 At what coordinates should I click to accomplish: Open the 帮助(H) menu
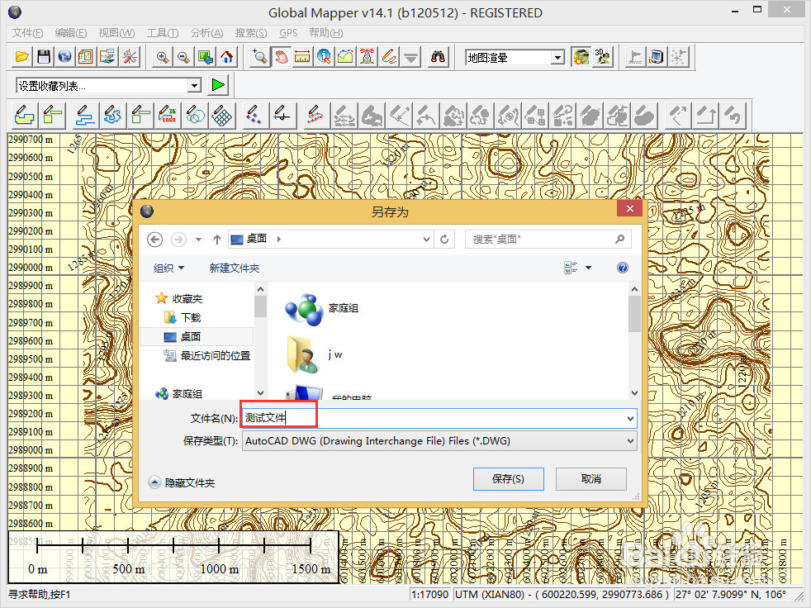click(x=326, y=32)
